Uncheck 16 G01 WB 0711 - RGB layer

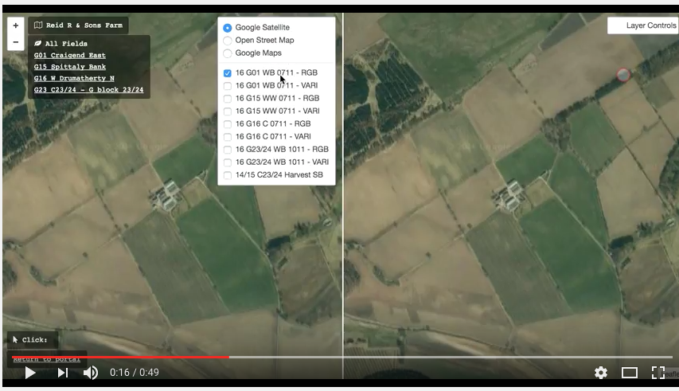(x=228, y=73)
